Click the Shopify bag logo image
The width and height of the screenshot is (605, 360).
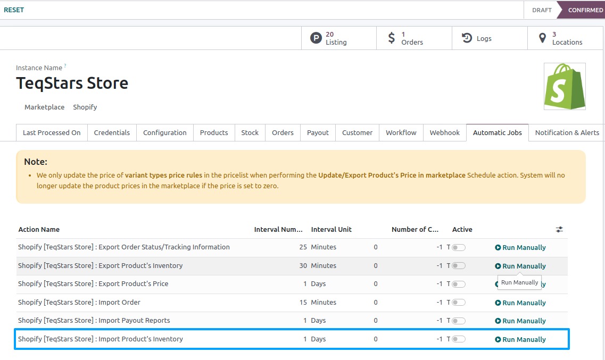[x=565, y=86]
